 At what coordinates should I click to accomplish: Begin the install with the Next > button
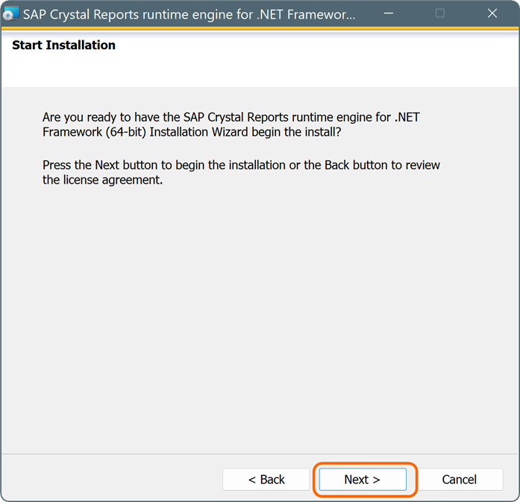[x=363, y=480]
